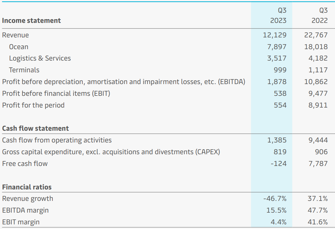Select Ocean 2022 value 18,018

click(x=316, y=47)
